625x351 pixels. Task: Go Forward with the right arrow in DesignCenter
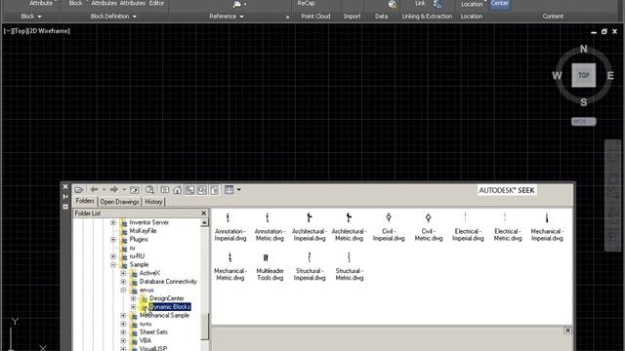tap(114, 190)
